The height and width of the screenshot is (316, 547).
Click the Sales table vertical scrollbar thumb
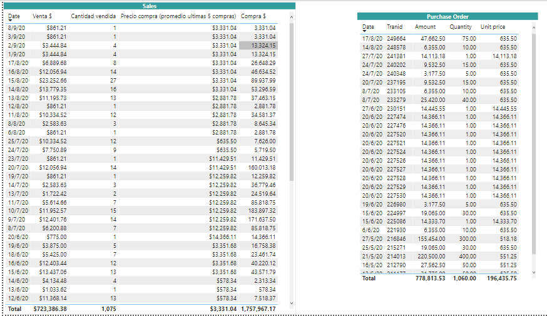[x=292, y=102]
